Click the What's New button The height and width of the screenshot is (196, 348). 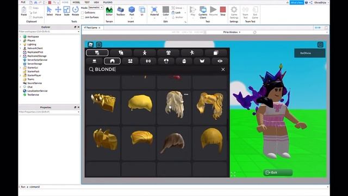coord(296,2)
